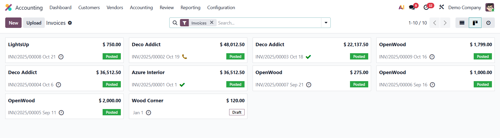This screenshot has height=138, width=500.
Task: Click the clock activity icon on LightsUp invoice
Action: click(61, 57)
